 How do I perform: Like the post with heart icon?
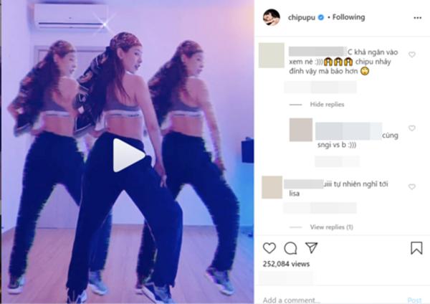269,248
